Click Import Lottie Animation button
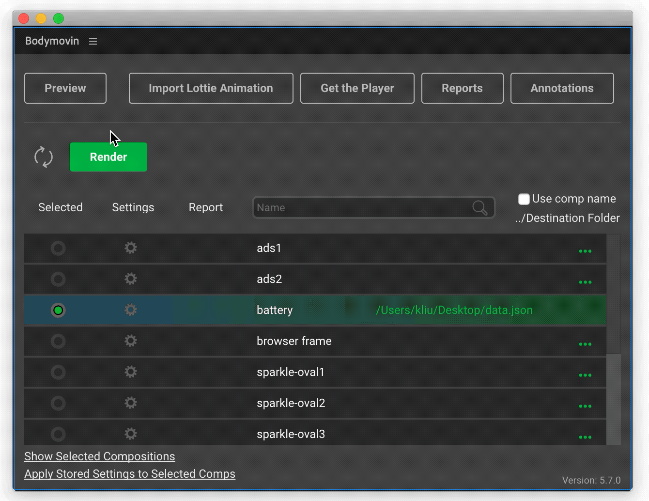Viewport: 649px width, 501px height. [211, 88]
